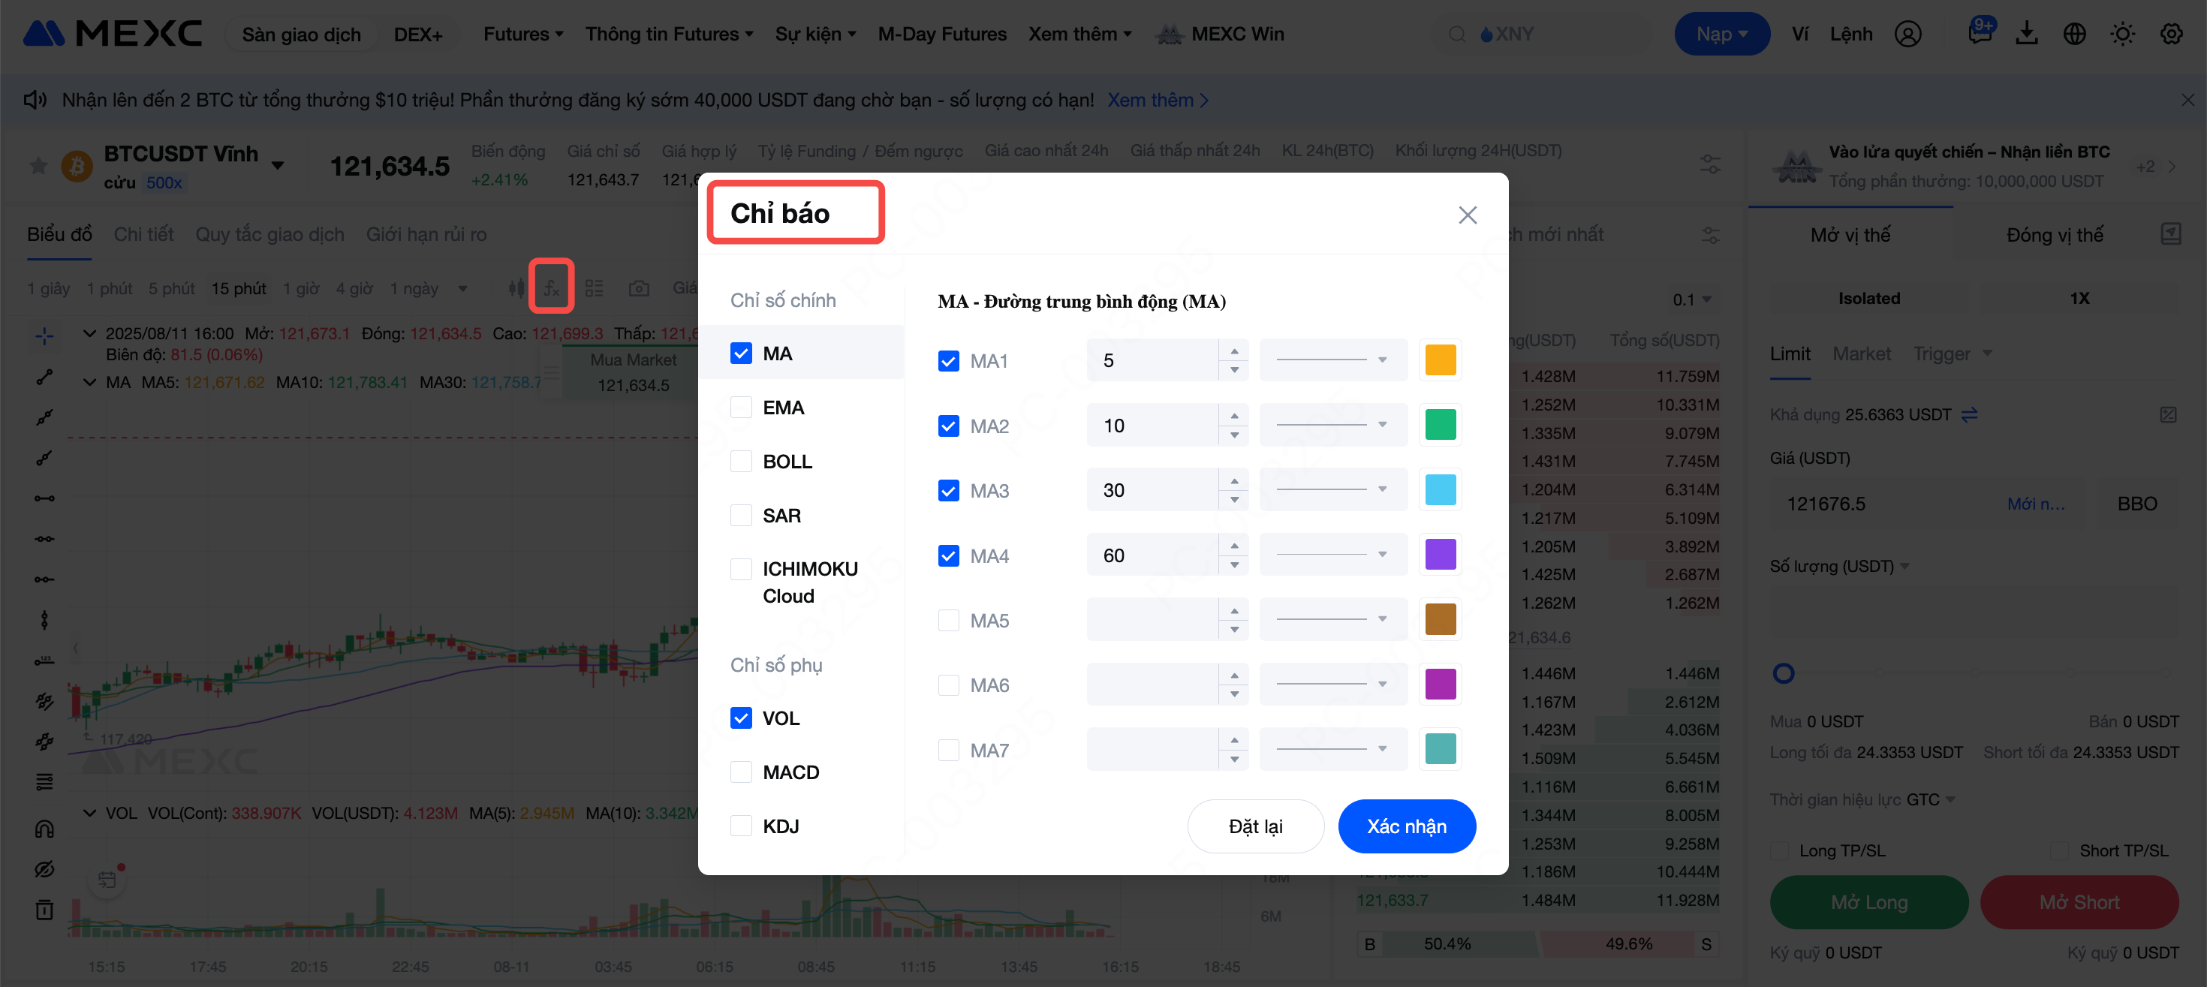Click the indicator (fx) icon in chart toolbar
The width and height of the screenshot is (2207, 987).
[x=551, y=288]
